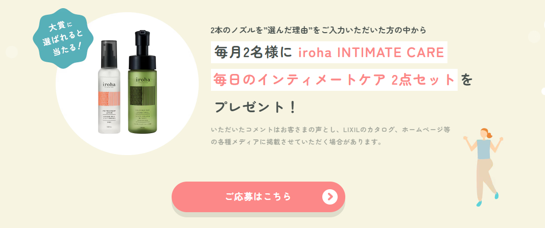
Task: Click the gray いただいたコメント disclaimer line
Action: (330, 130)
